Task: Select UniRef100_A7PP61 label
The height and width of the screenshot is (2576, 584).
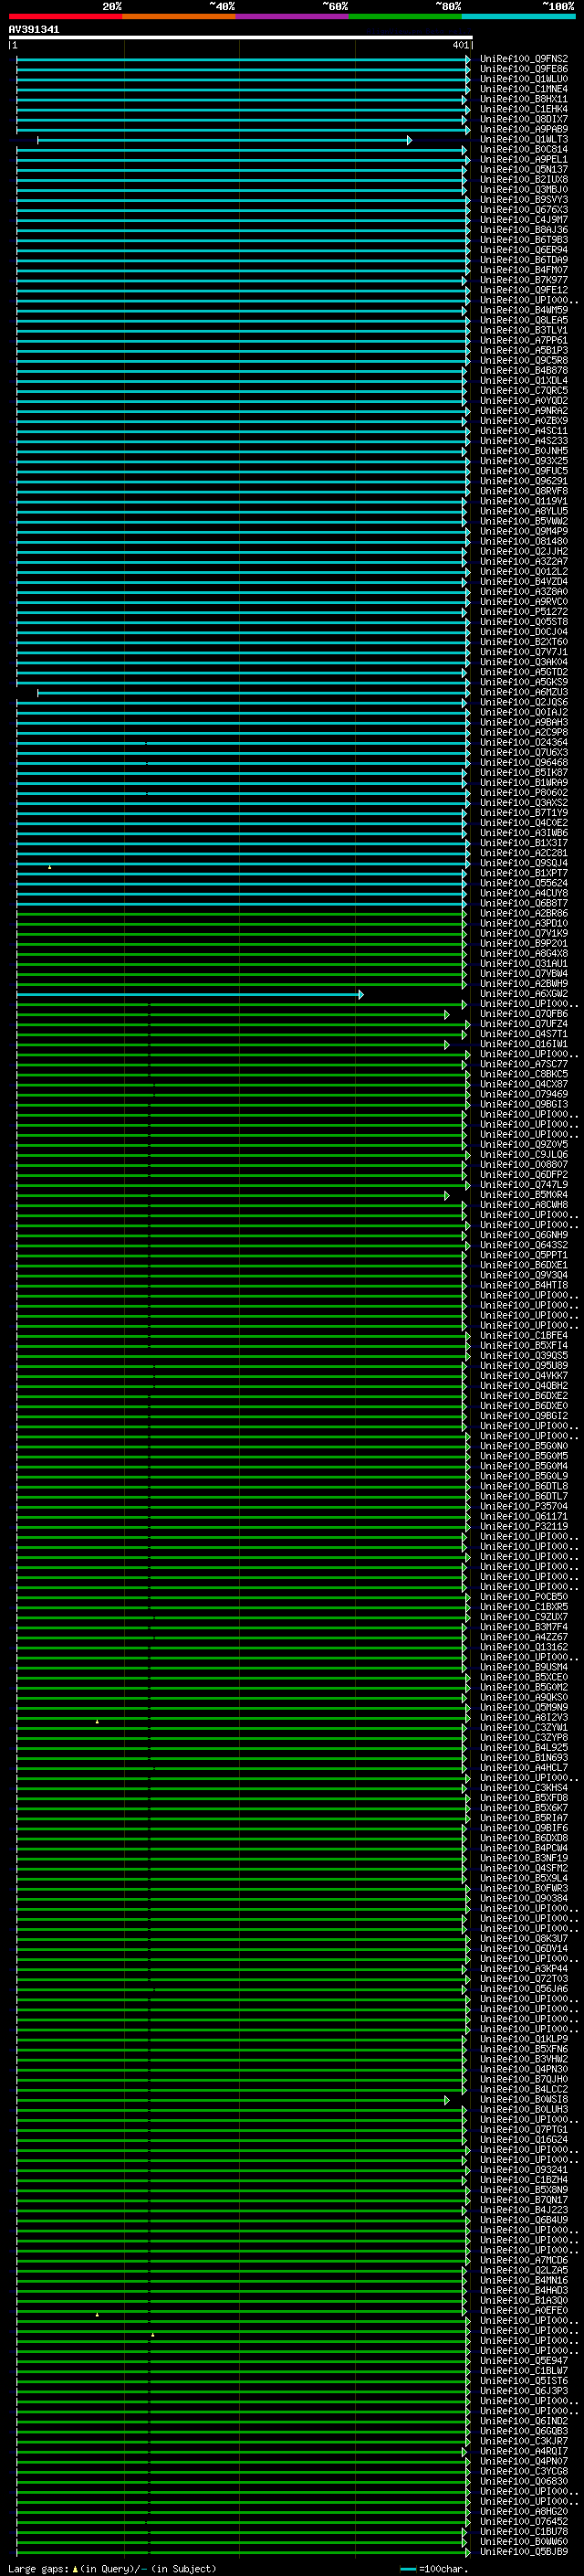Action: click(x=524, y=341)
